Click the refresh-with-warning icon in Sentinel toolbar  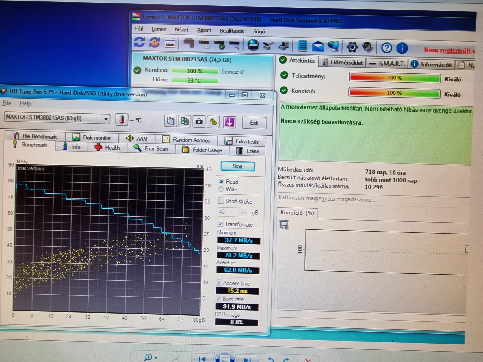[155, 42]
